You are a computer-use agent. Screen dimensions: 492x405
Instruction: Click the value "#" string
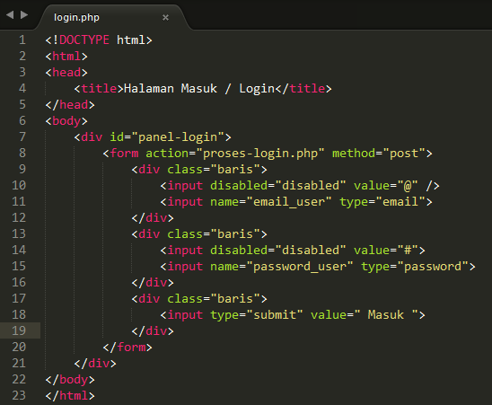click(x=408, y=251)
